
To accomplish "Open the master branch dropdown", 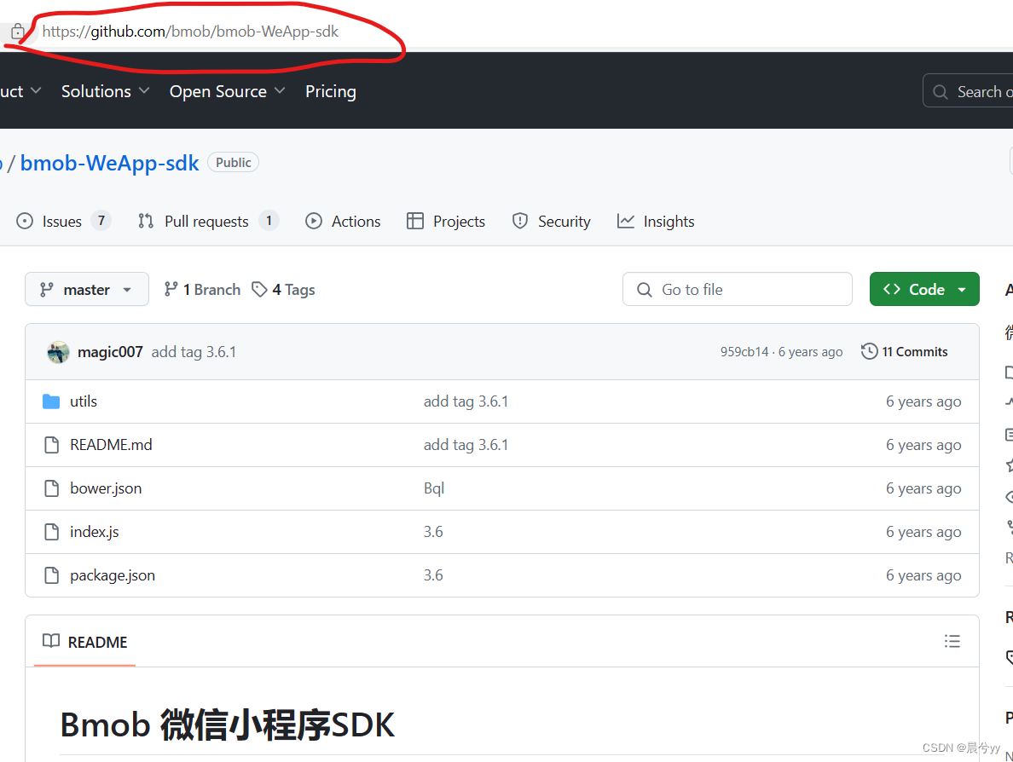I will (x=87, y=289).
